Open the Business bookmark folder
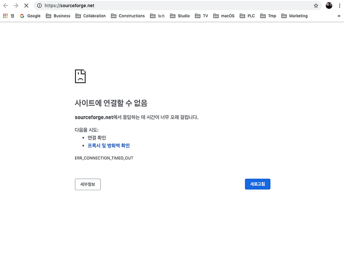Image resolution: width=344 pixels, height=256 pixels. (58, 16)
